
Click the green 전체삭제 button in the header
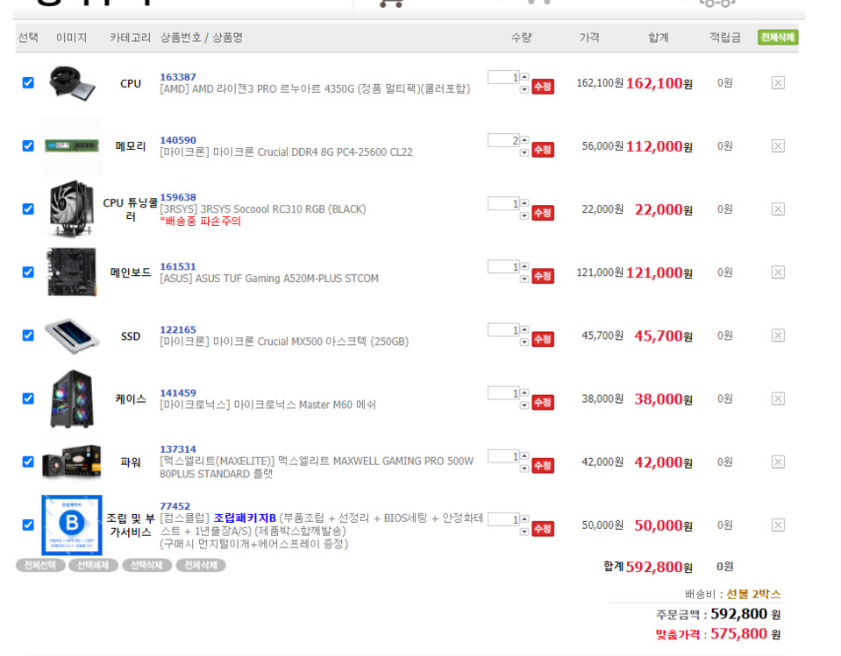pos(777,38)
